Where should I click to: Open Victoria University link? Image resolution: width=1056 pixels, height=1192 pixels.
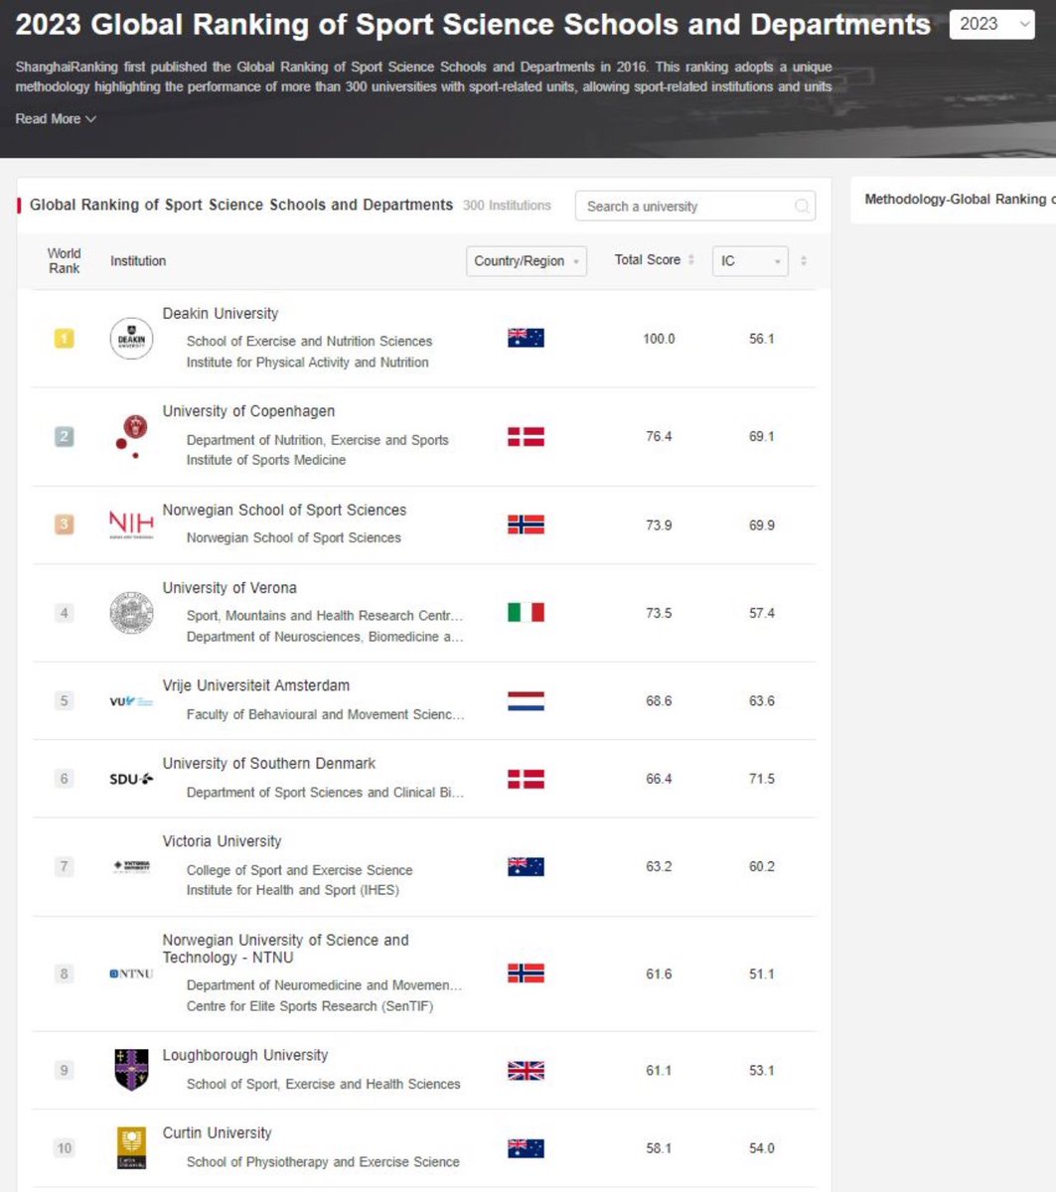coord(222,841)
